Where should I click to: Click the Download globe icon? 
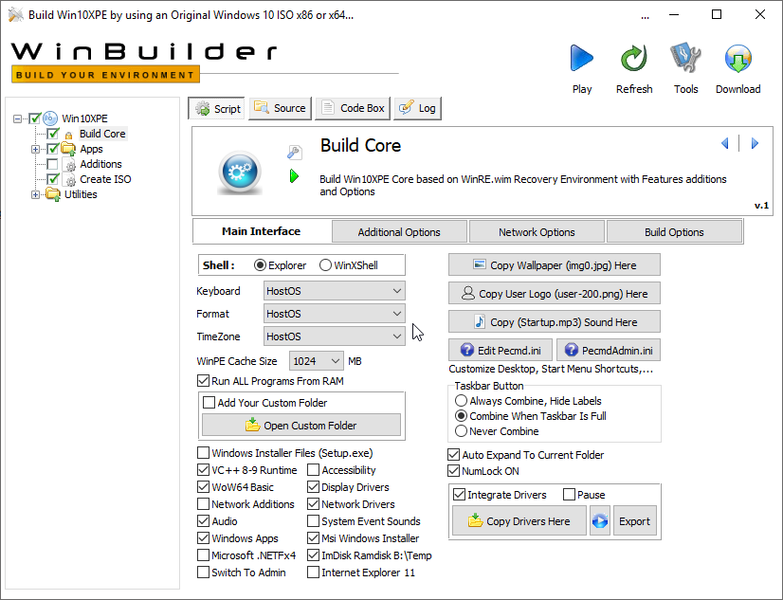click(x=738, y=59)
